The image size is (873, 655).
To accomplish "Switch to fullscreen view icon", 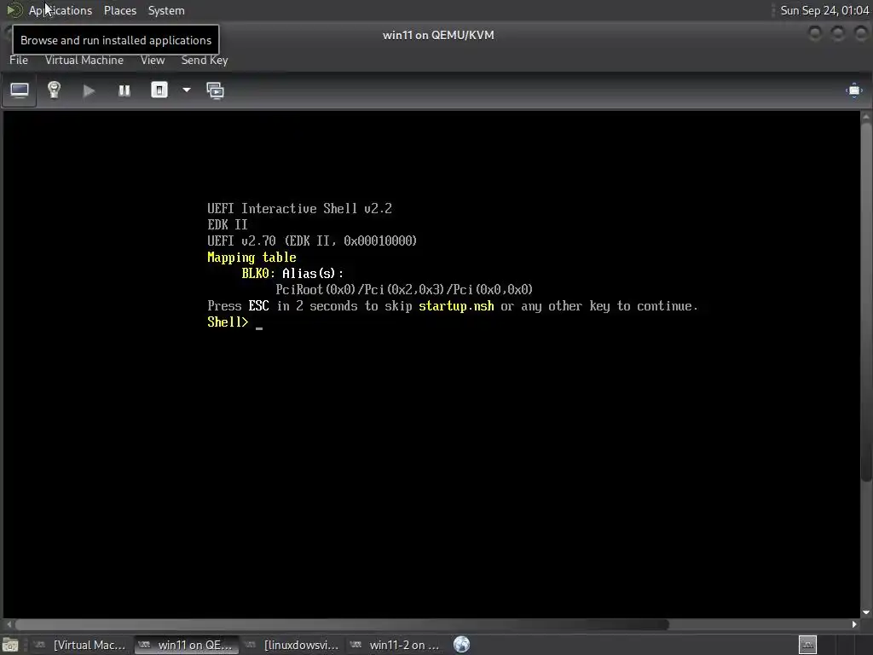I will coord(853,90).
